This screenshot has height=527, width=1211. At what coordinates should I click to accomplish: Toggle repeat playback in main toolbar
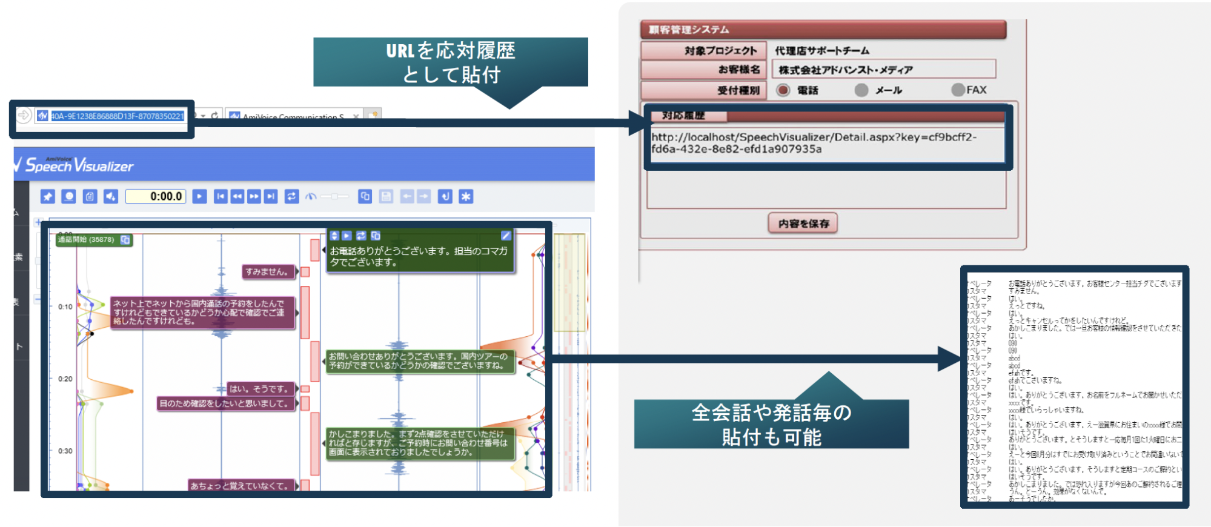292,196
